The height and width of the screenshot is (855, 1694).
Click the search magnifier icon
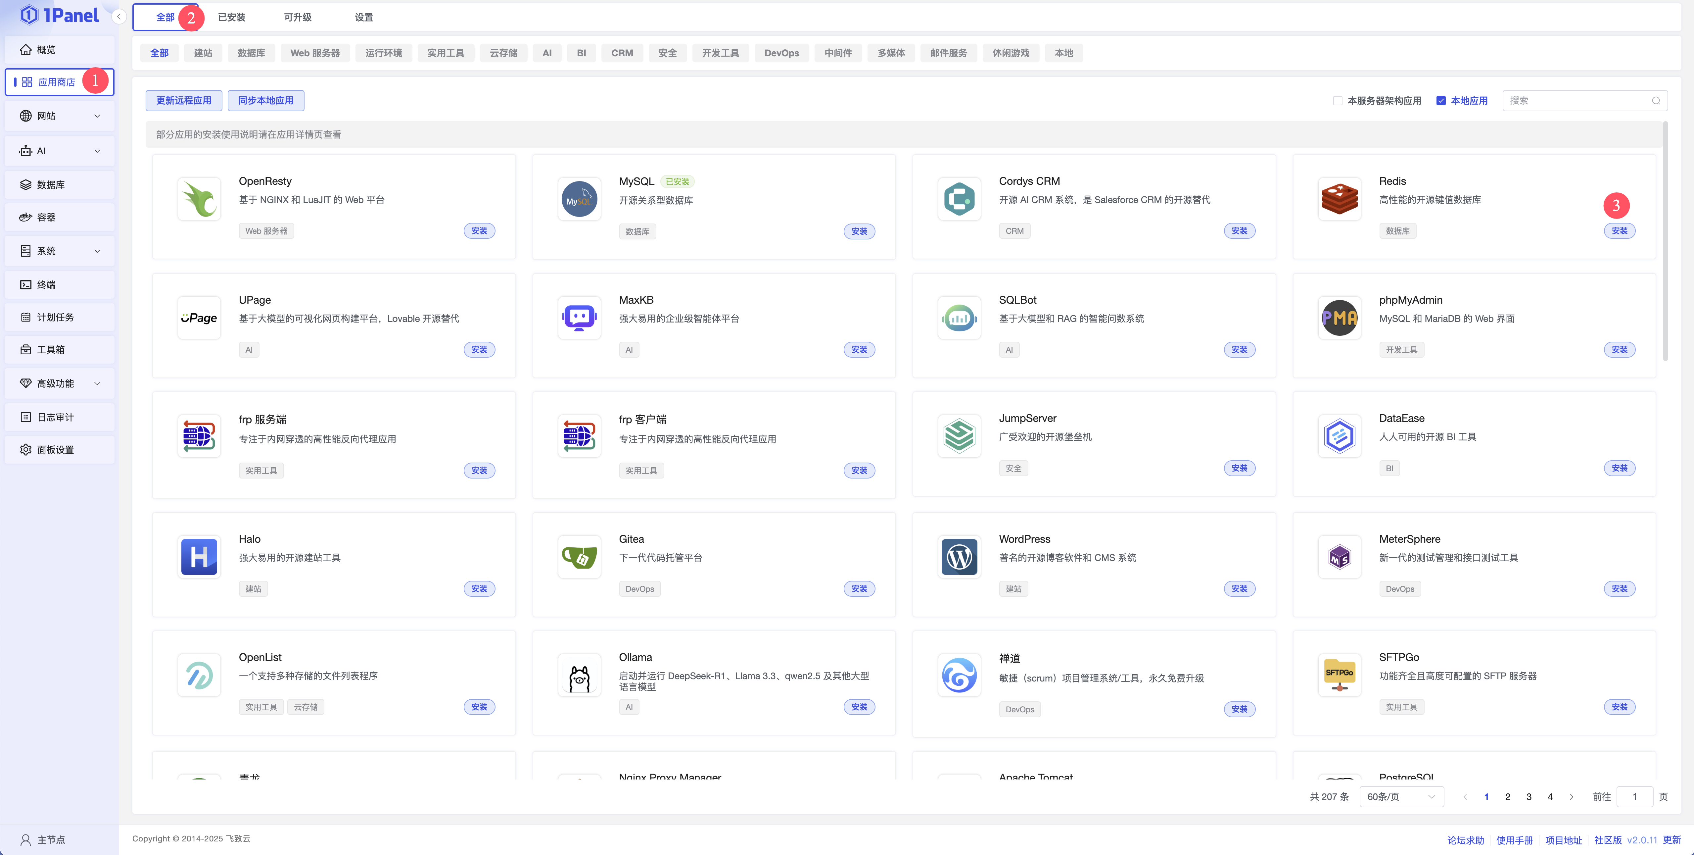tap(1656, 101)
